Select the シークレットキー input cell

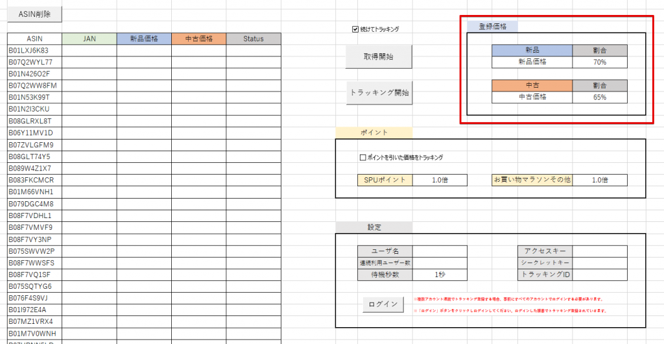[599, 263]
